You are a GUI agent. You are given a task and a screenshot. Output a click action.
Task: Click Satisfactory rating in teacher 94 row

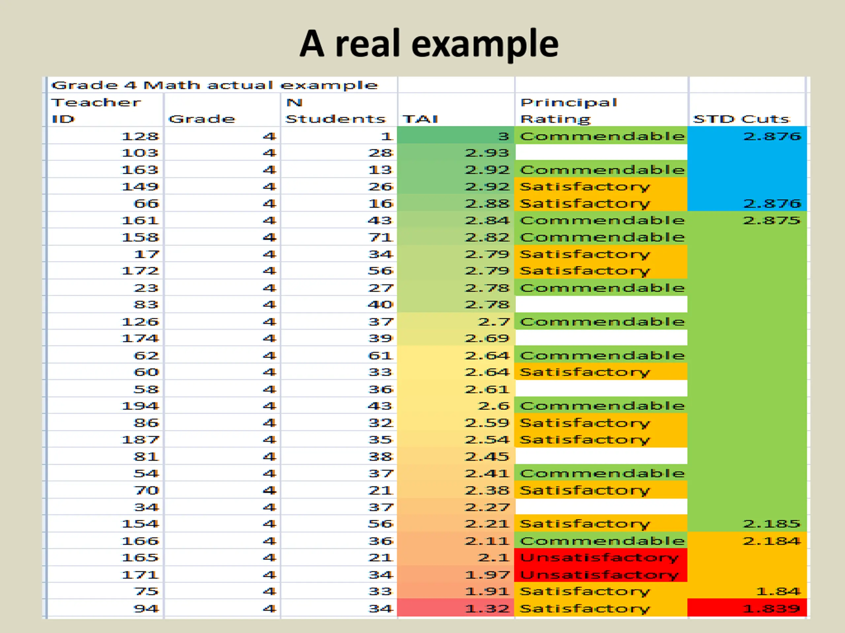[x=601, y=608]
